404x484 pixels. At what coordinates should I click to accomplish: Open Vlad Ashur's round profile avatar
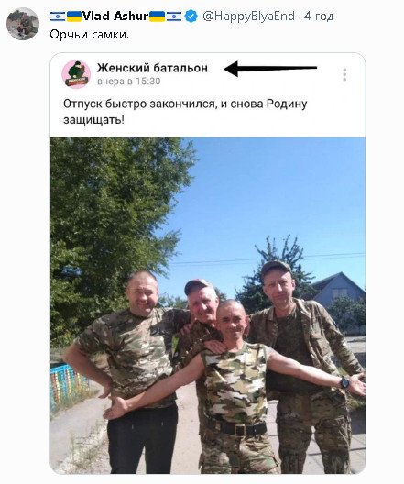pos(23,24)
